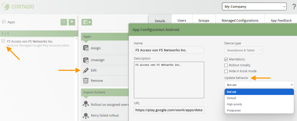This screenshot has height=121, width=297.
Task: Choose Default update behavior option
Action: pyautogui.click(x=259, y=98)
